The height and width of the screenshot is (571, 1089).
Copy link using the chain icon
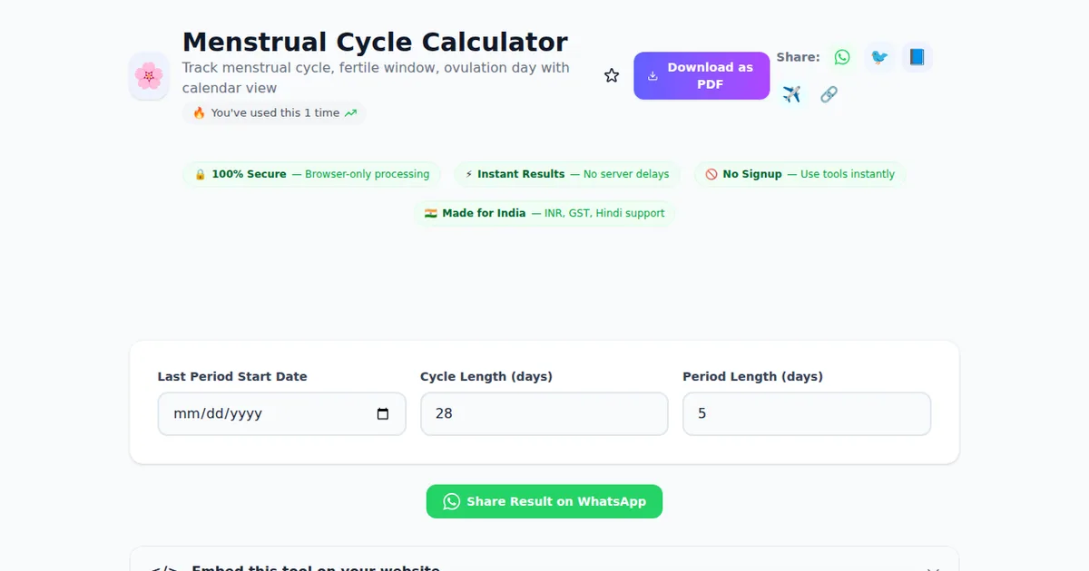tap(829, 94)
